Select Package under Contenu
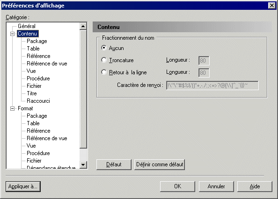 (x=37, y=41)
